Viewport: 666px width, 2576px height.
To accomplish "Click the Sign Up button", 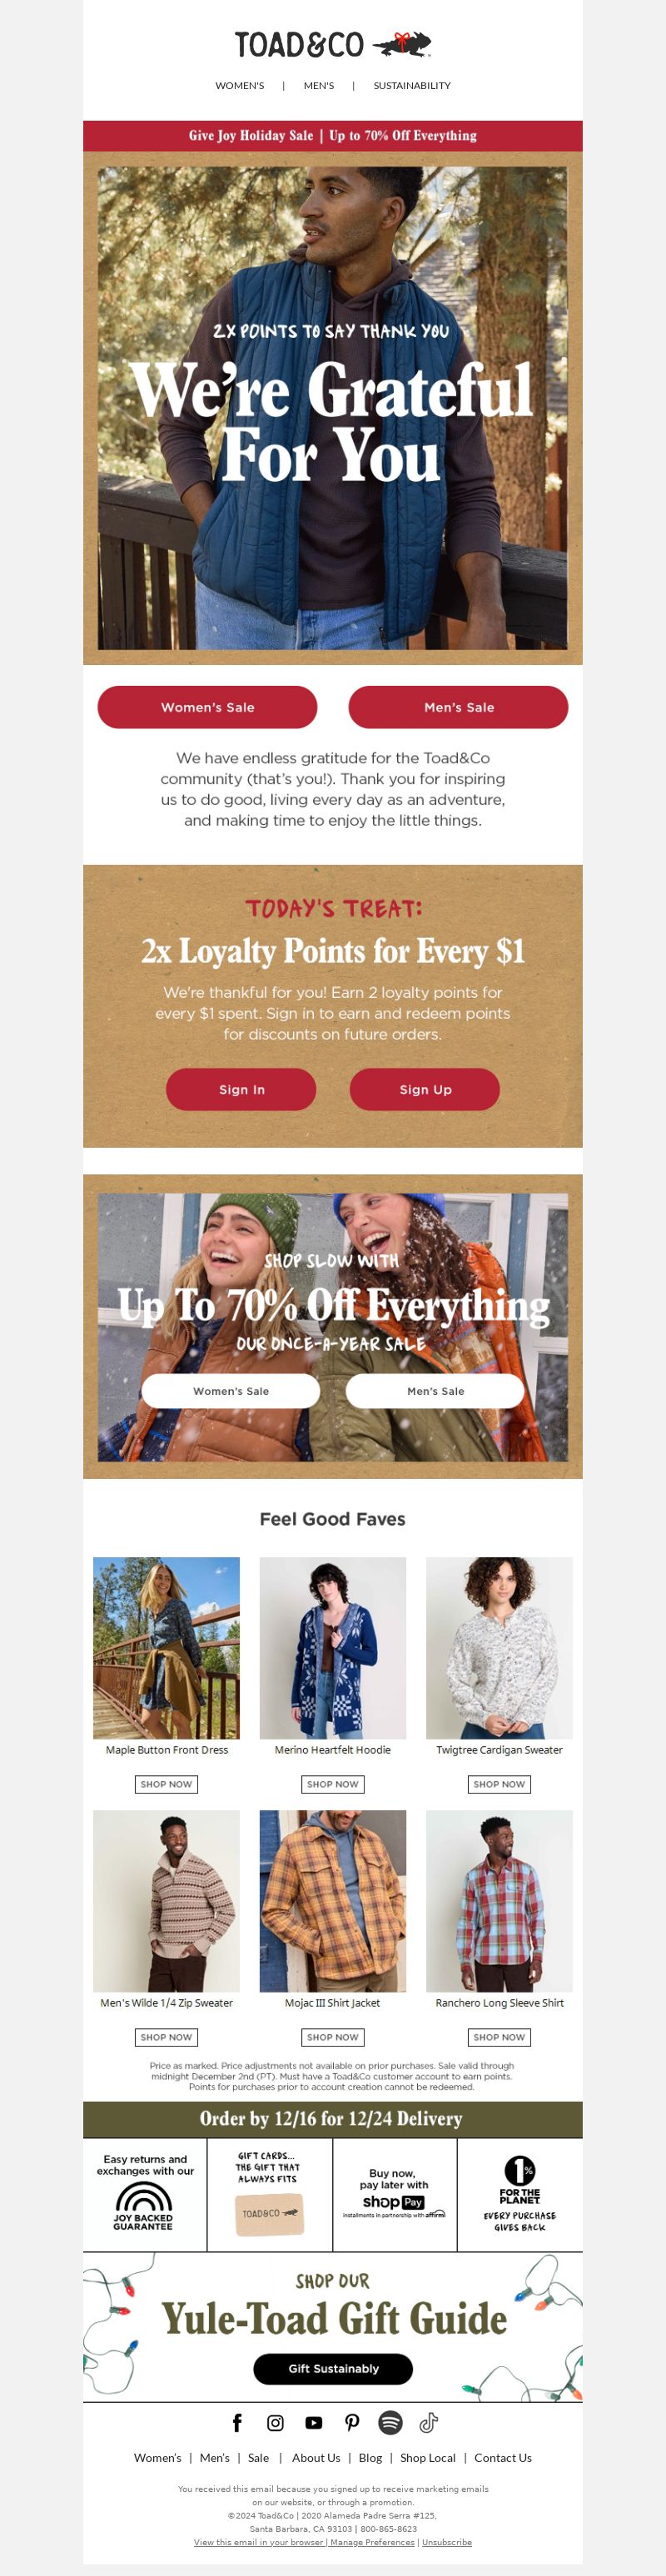I will 425,1089.
